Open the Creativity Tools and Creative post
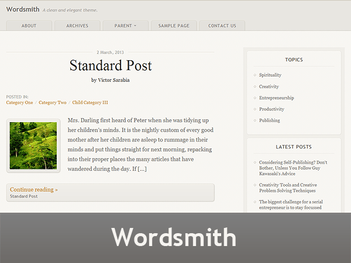 click(288, 188)
